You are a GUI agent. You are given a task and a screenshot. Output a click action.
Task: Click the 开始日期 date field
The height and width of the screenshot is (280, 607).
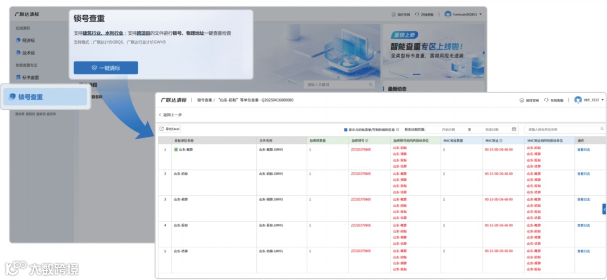click(448, 130)
